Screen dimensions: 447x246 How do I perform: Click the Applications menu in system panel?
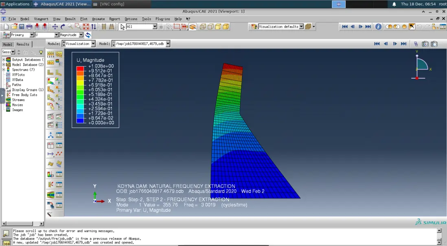(x=18, y=4)
